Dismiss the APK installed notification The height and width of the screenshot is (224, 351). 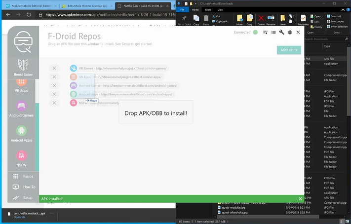tap(300, 199)
